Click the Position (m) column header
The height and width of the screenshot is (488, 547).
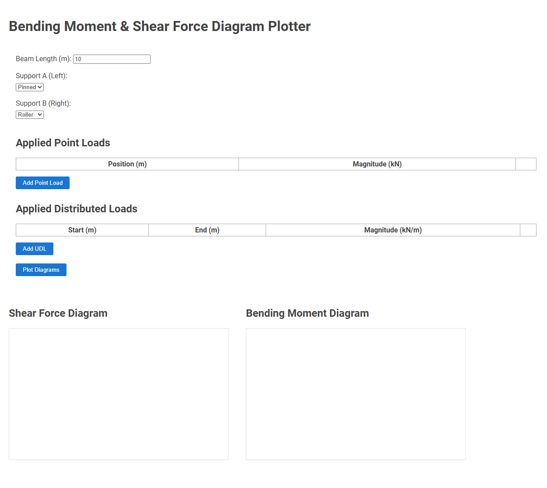pyautogui.click(x=127, y=164)
